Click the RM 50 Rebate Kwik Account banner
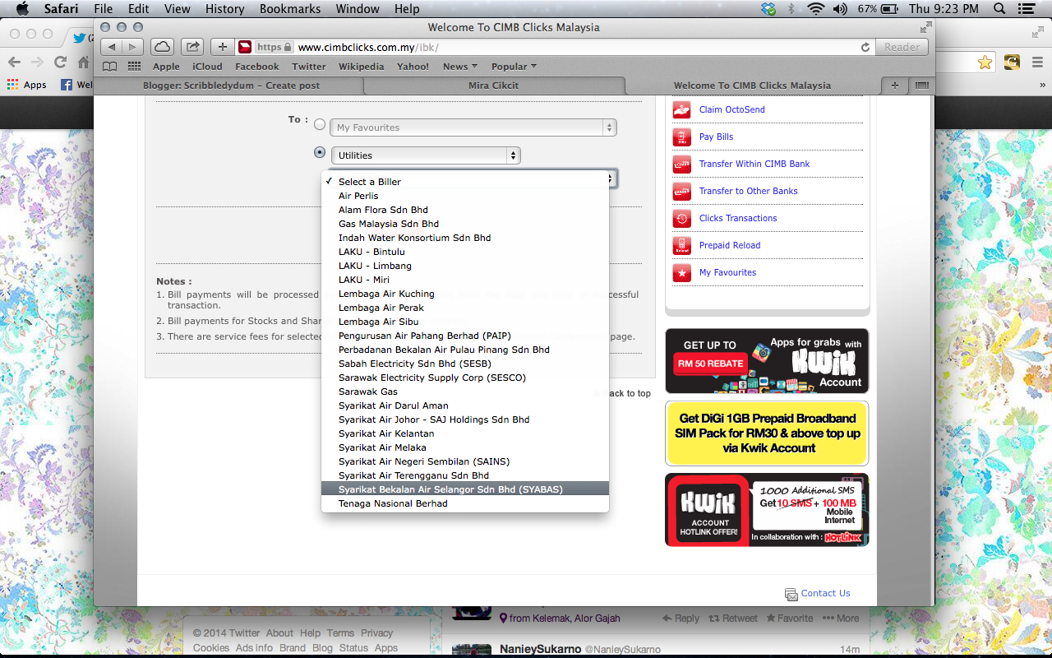 pyautogui.click(x=767, y=361)
